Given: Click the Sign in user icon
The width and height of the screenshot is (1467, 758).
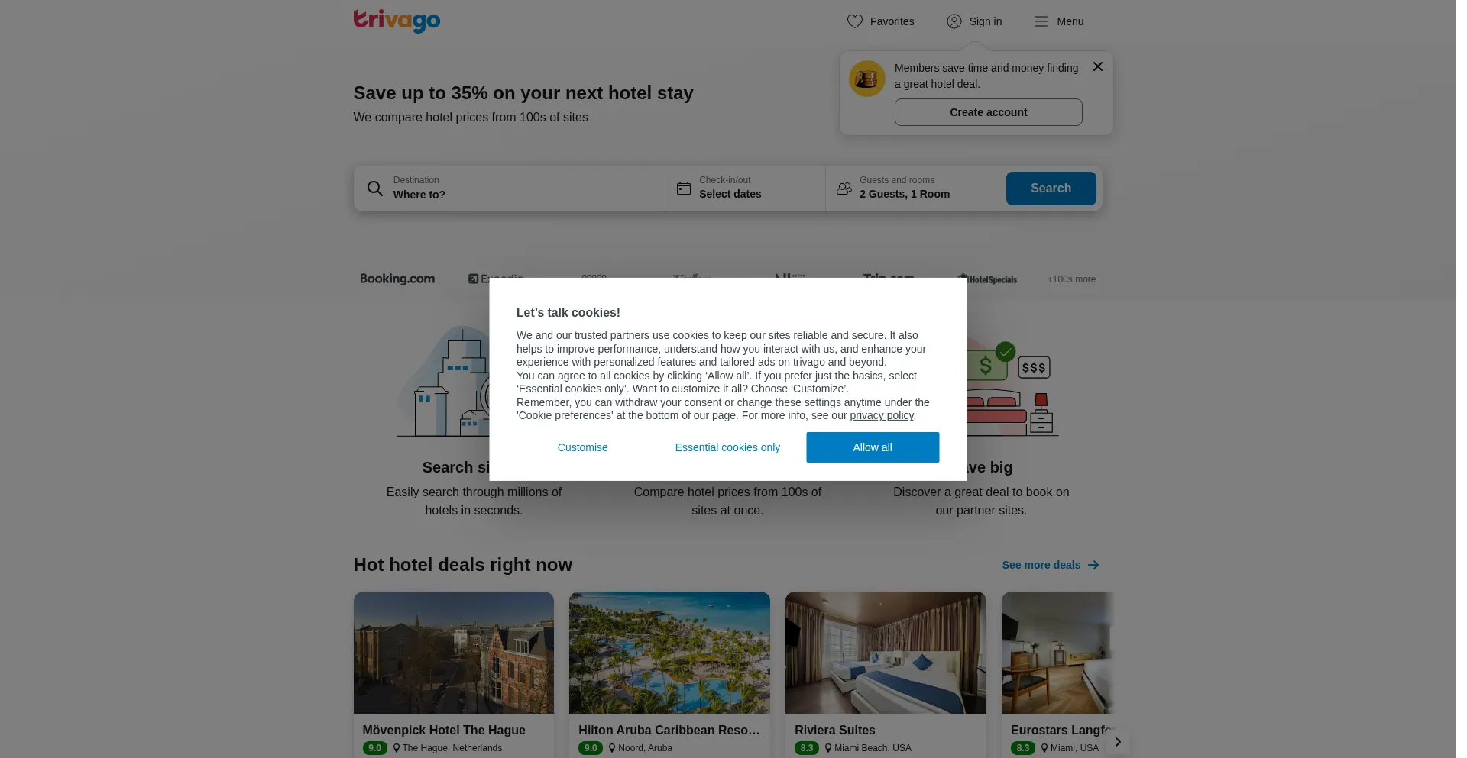Looking at the screenshot, I should coord(954,21).
